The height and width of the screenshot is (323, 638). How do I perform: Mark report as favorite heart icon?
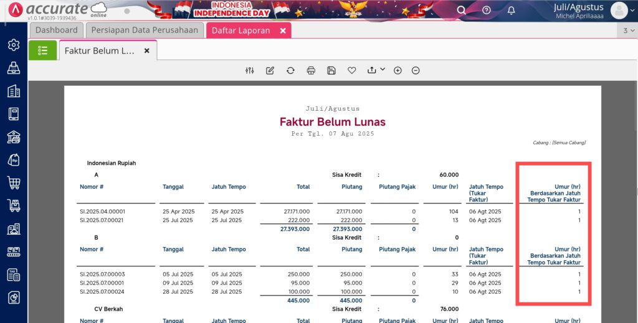[352, 71]
